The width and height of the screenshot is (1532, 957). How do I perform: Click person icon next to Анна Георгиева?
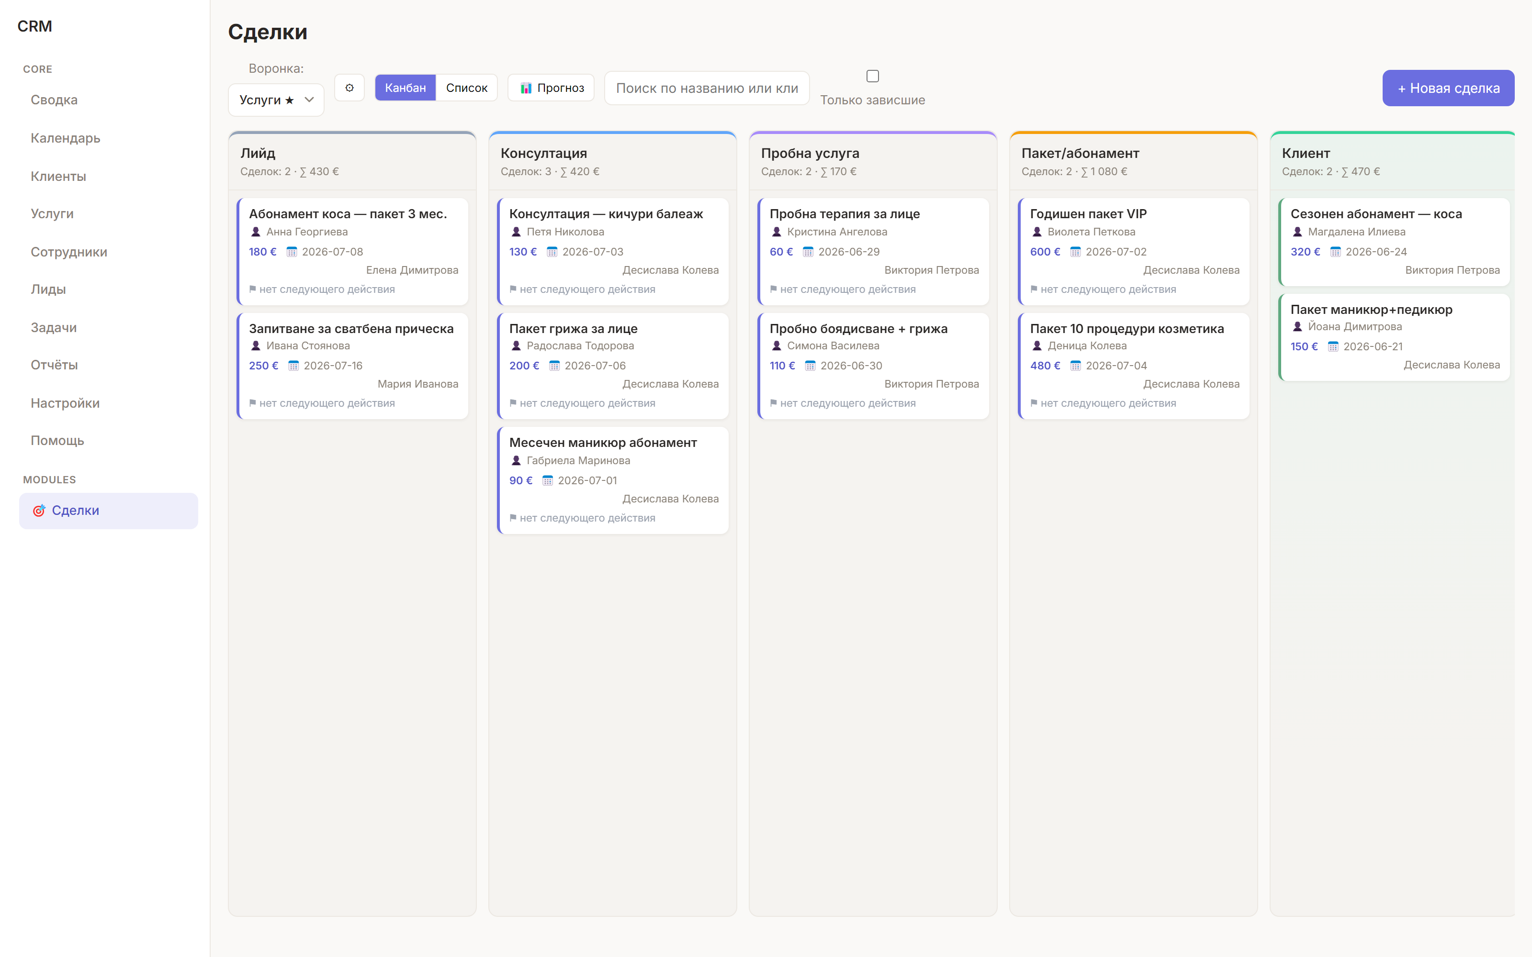click(256, 232)
